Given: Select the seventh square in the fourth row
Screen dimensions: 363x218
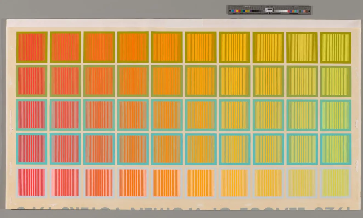Looking at the screenshot, I should (x=234, y=149).
